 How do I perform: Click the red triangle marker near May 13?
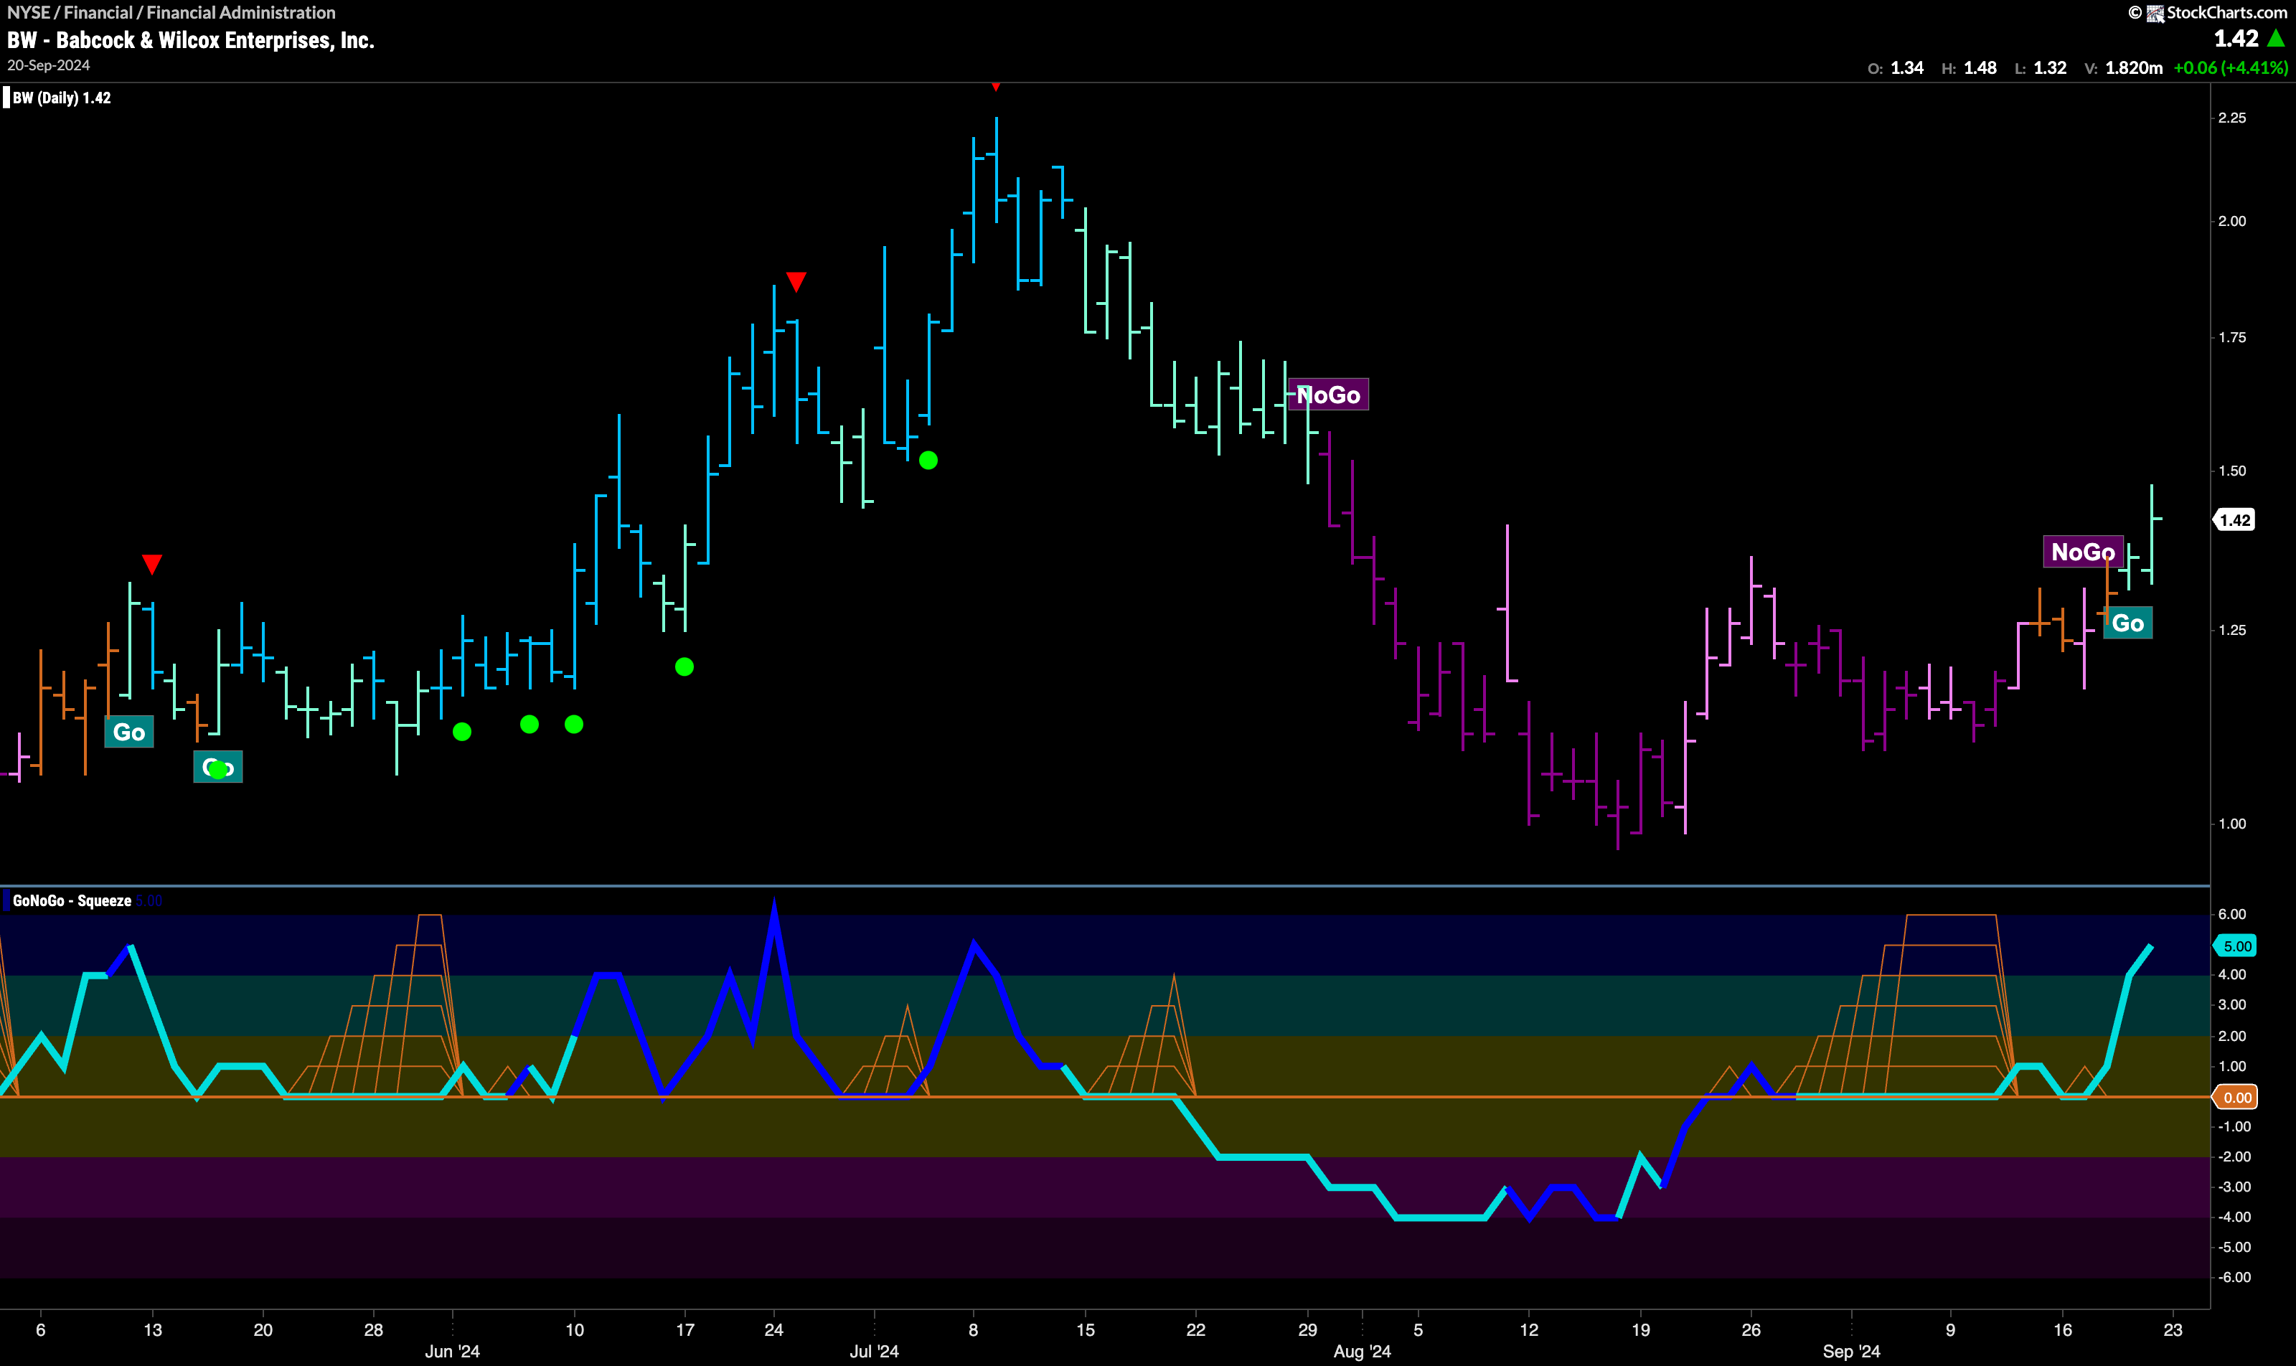click(x=152, y=563)
